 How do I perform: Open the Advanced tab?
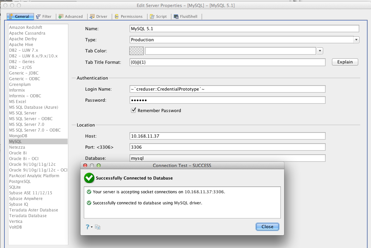(x=71, y=16)
